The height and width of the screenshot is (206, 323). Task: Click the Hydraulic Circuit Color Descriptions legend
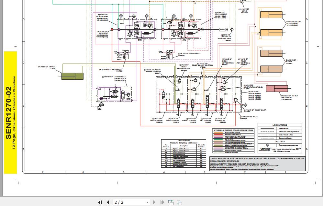click(x=233, y=141)
